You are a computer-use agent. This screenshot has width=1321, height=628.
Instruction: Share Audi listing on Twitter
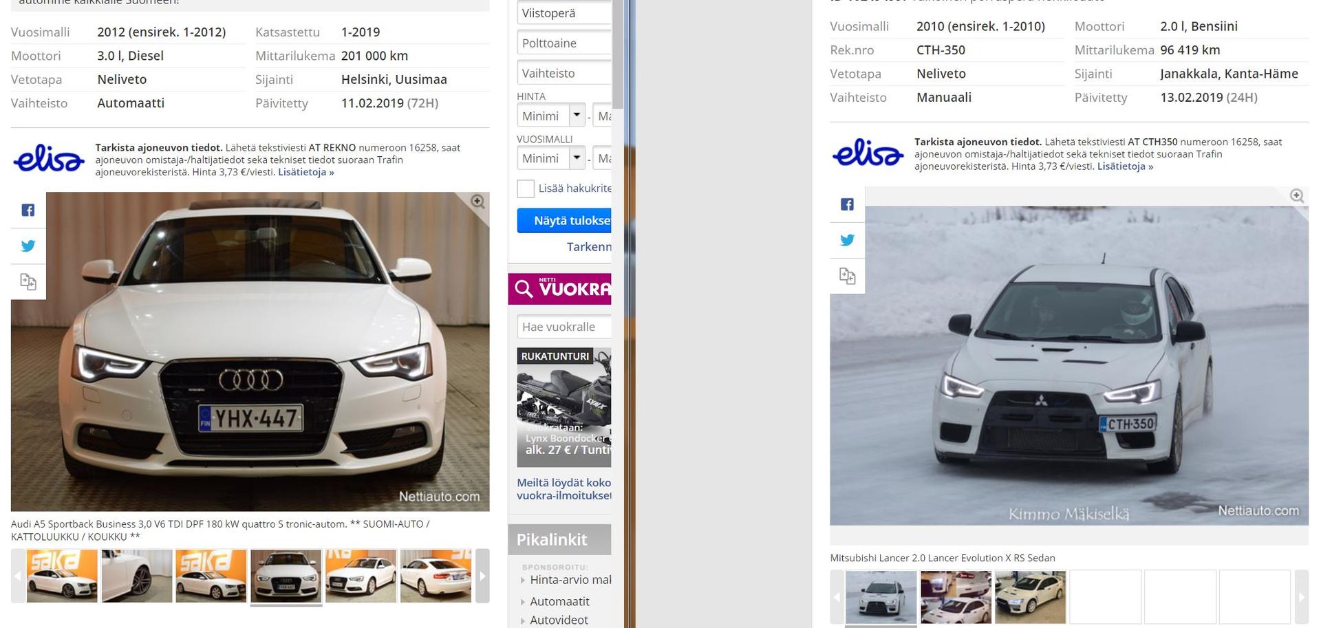pyautogui.click(x=28, y=246)
